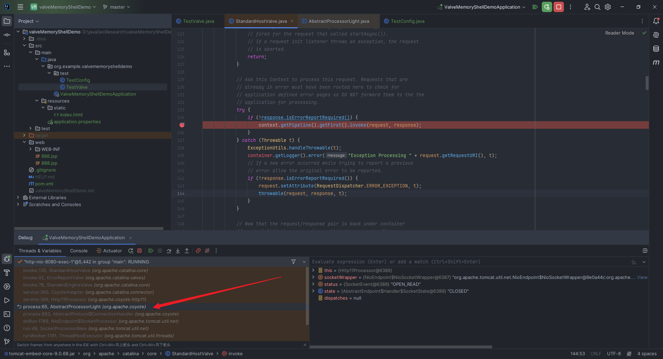Expand the target folder
The image size is (663, 359).
tap(24, 135)
